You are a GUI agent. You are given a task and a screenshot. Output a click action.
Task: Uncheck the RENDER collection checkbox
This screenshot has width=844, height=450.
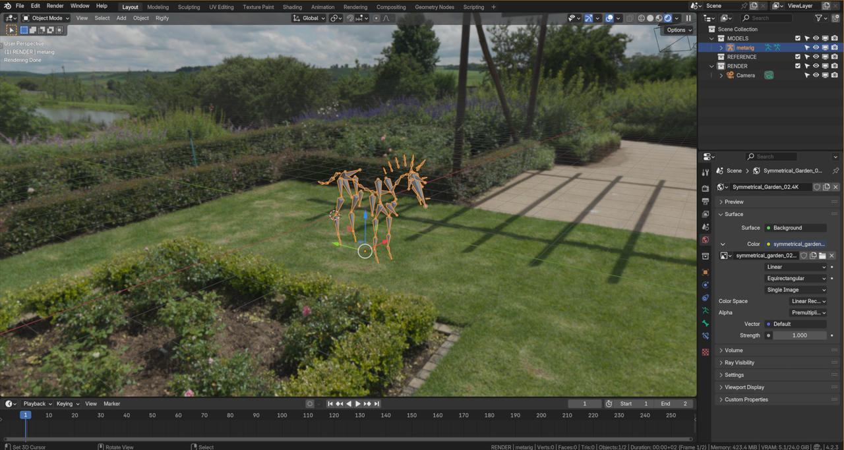point(798,66)
